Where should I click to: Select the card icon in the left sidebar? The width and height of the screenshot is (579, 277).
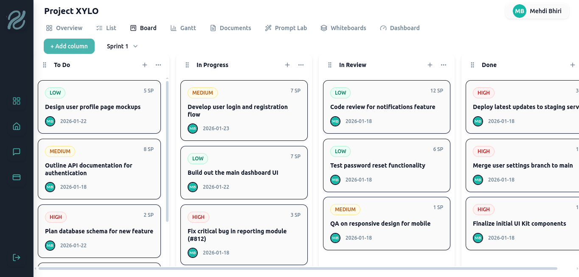point(16,177)
